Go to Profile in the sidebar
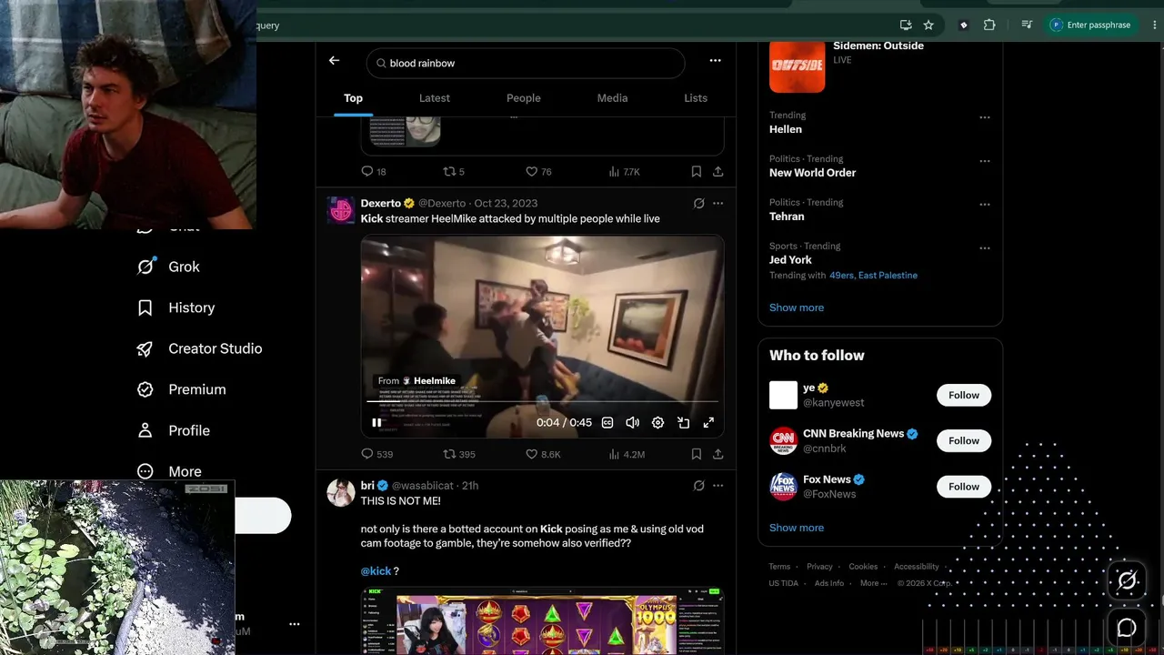Image resolution: width=1164 pixels, height=655 pixels. point(173,430)
